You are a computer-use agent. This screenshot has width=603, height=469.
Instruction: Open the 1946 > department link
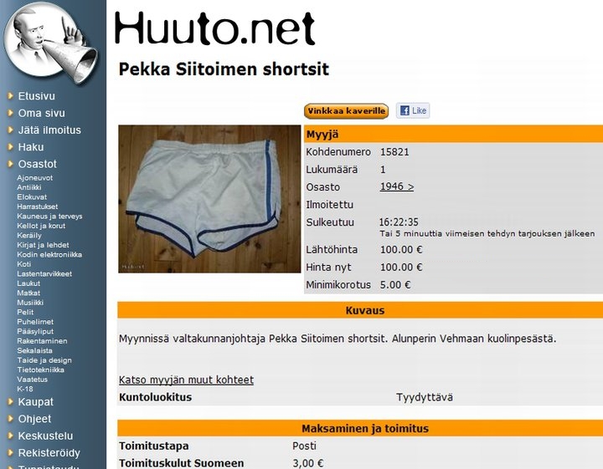pos(396,186)
